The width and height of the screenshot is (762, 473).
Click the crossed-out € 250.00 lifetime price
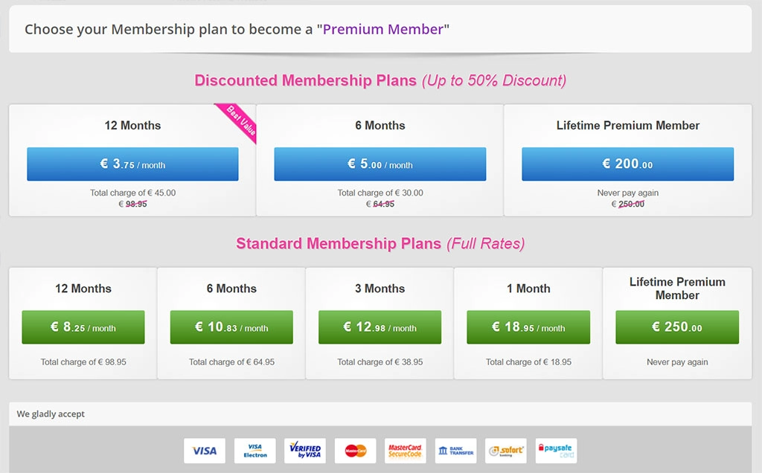(628, 203)
